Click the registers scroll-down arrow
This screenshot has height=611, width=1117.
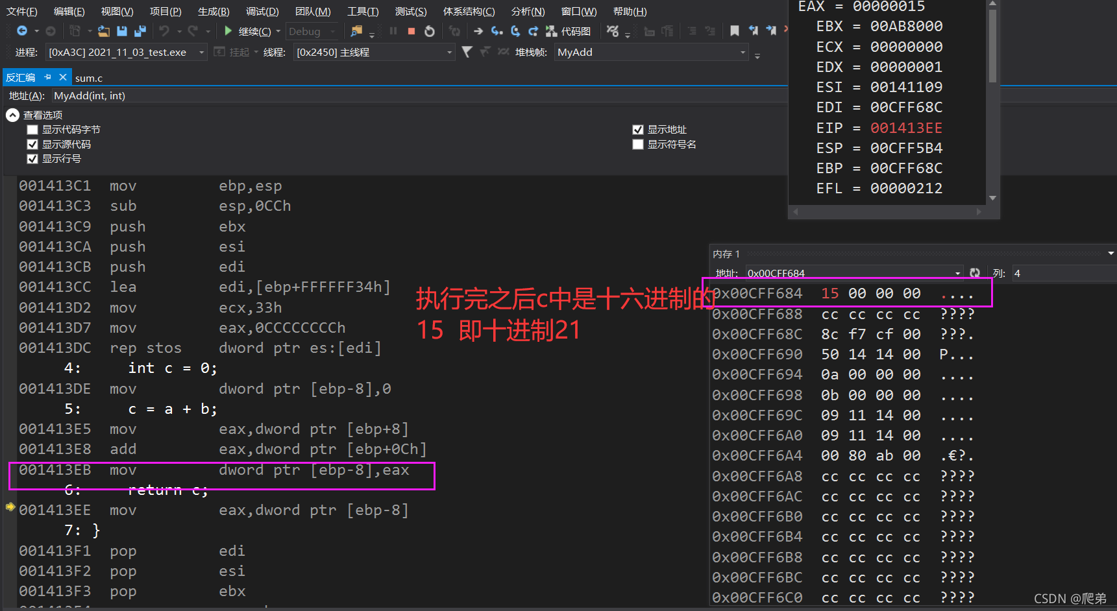(992, 198)
